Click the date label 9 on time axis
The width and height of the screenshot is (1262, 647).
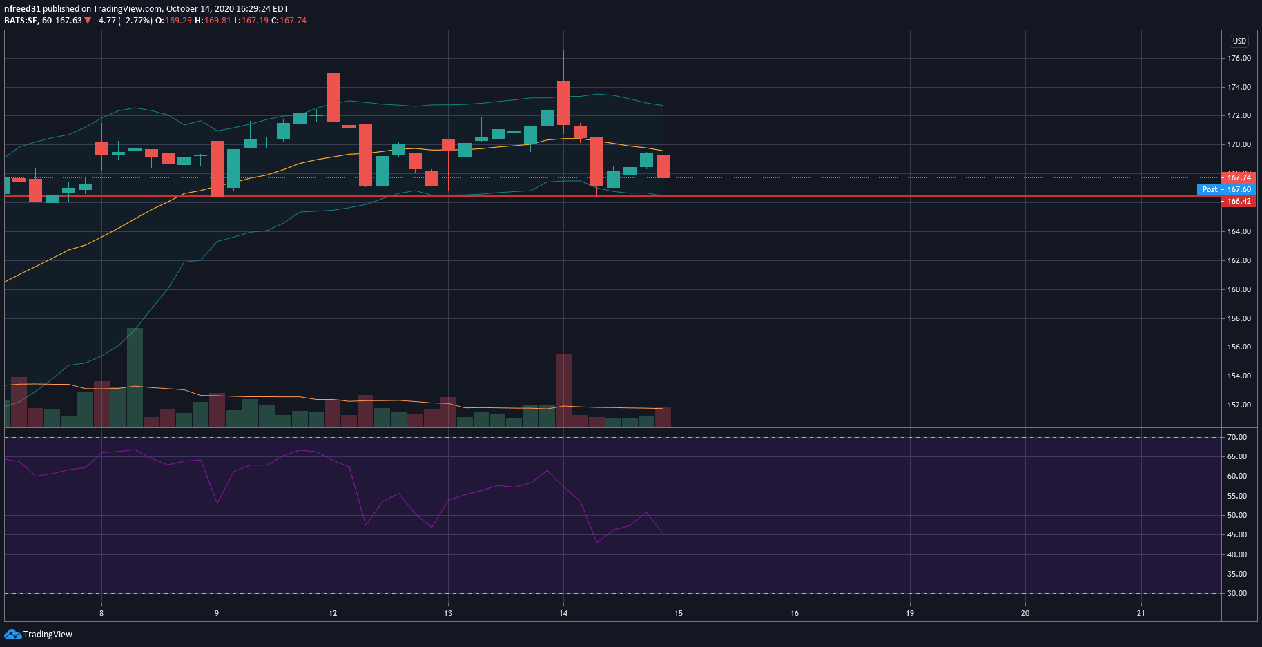[217, 613]
